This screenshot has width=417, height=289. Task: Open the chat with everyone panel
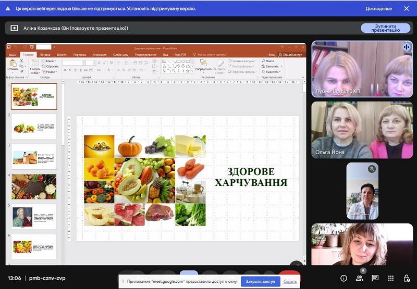tap(375, 278)
